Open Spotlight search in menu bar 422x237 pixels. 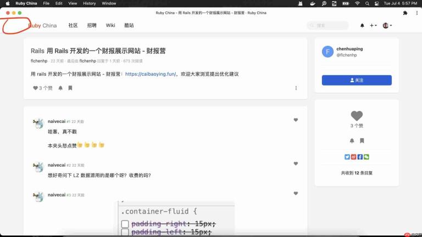click(x=367, y=3)
